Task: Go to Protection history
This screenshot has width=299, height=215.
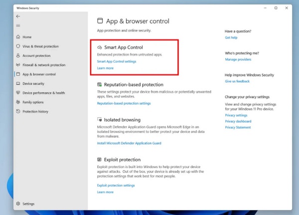Action: click(35, 111)
